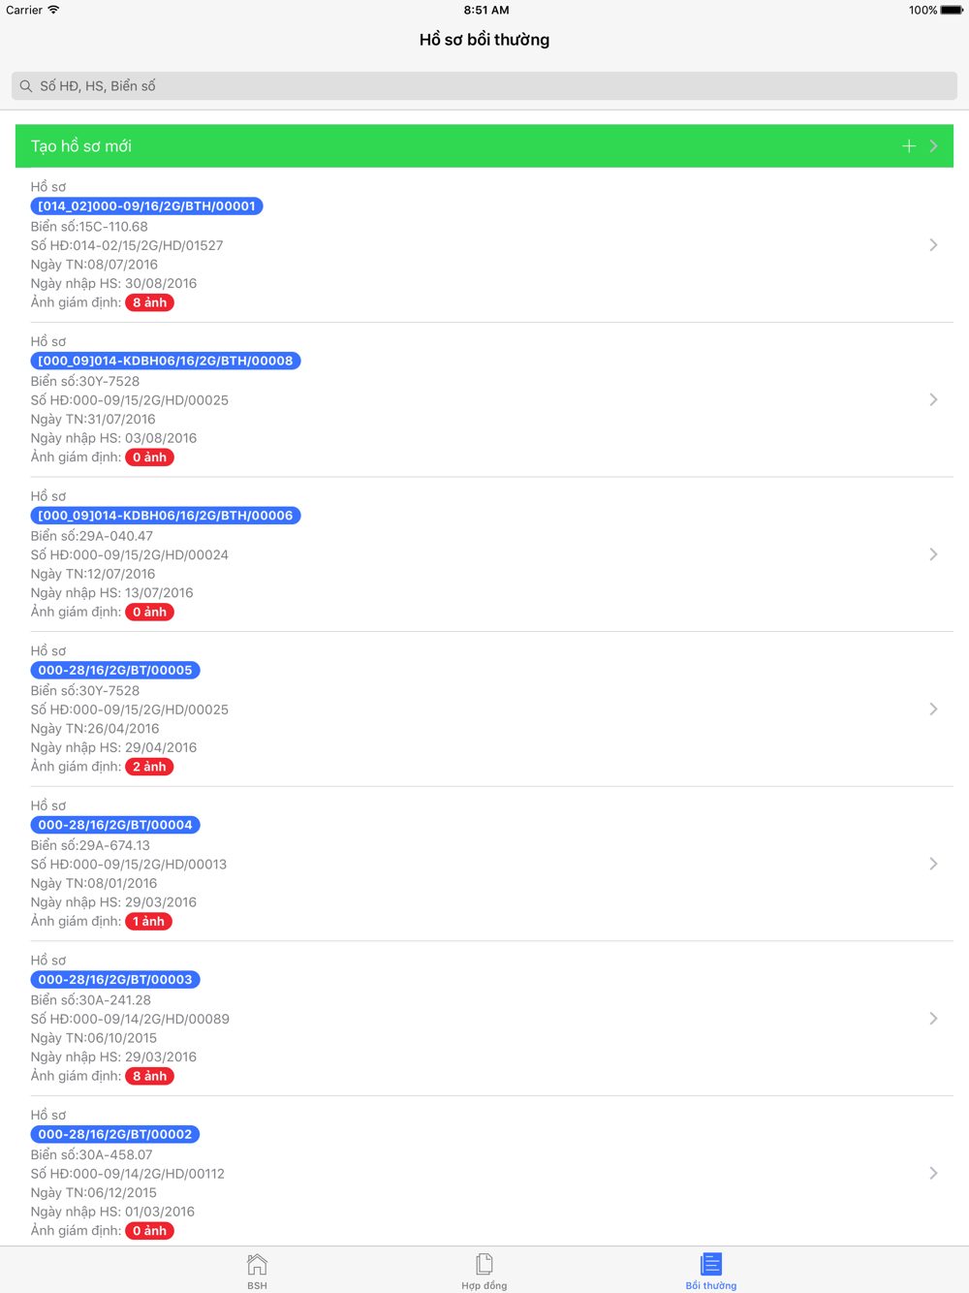Click the 1 ảnh photo badge

pyautogui.click(x=148, y=922)
